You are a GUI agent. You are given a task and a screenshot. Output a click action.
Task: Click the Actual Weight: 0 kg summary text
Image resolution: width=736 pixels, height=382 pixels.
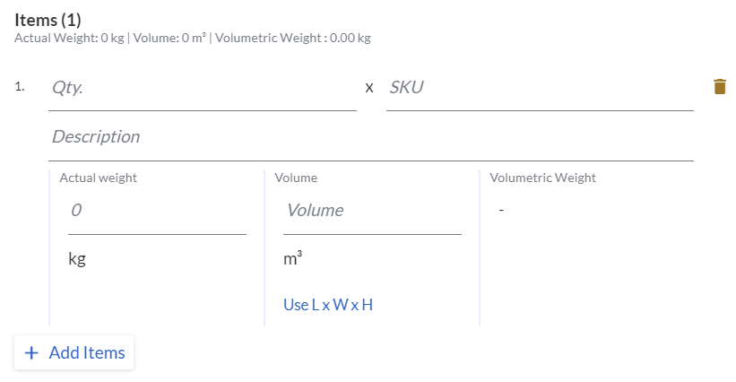[x=69, y=39]
